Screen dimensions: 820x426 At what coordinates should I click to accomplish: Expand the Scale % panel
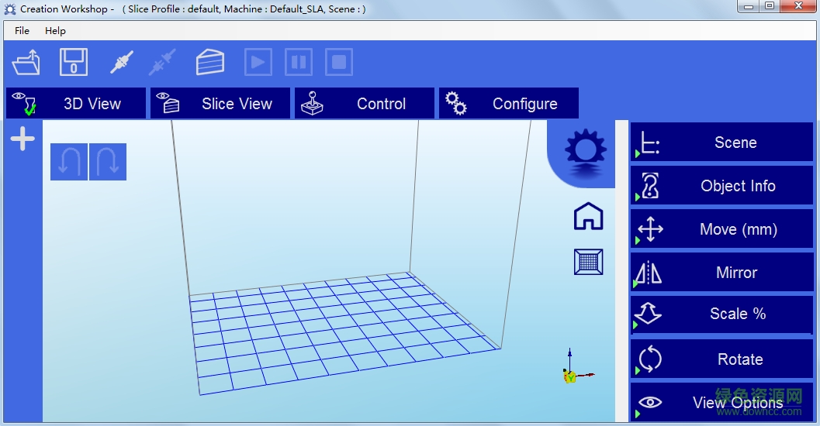[721, 314]
